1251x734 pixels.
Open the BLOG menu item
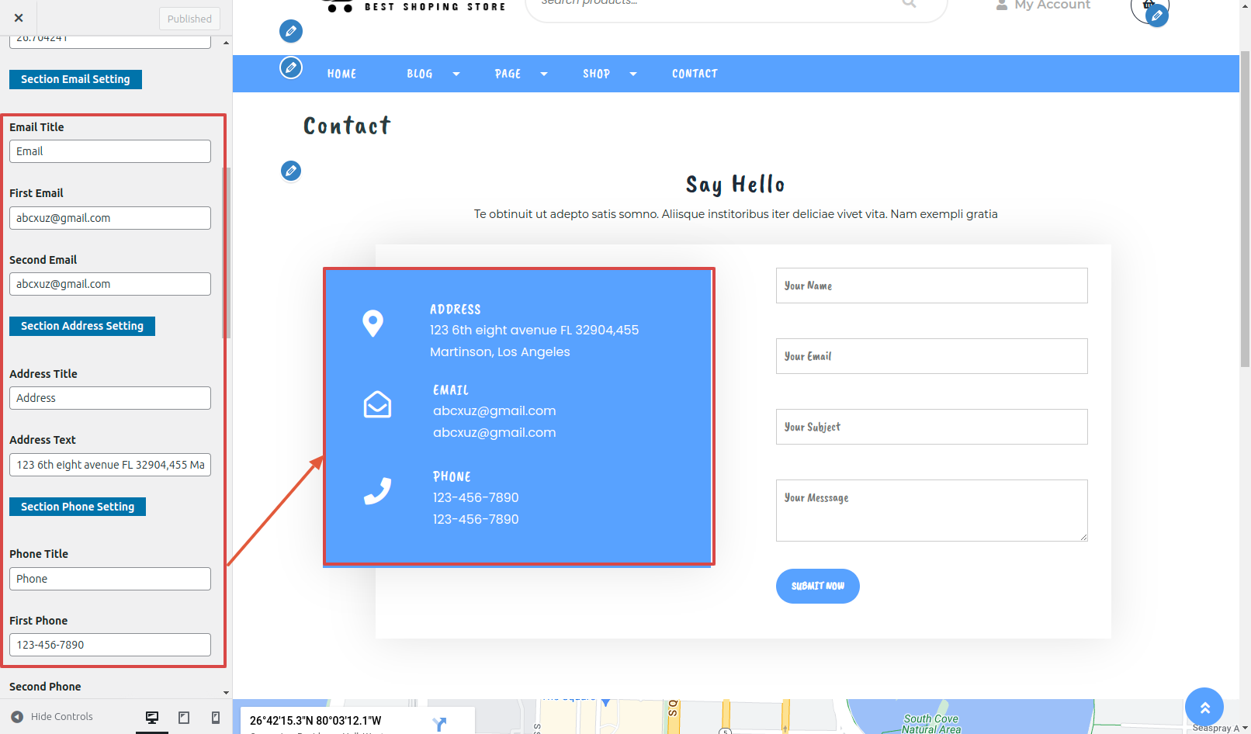(420, 74)
